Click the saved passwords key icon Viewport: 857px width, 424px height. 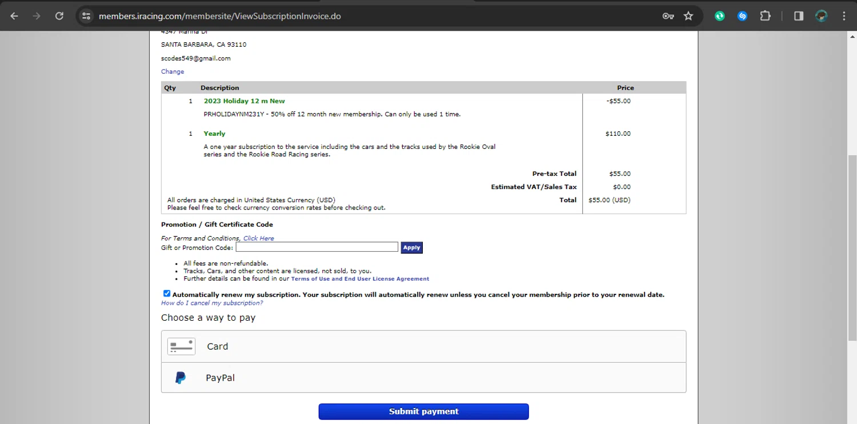click(668, 16)
